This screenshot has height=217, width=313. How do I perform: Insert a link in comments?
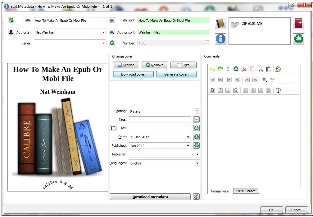click(272, 80)
